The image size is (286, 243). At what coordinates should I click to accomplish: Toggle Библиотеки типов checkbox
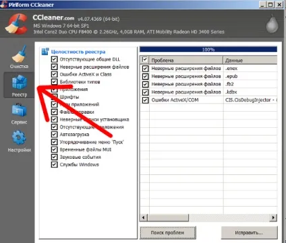tap(54, 81)
